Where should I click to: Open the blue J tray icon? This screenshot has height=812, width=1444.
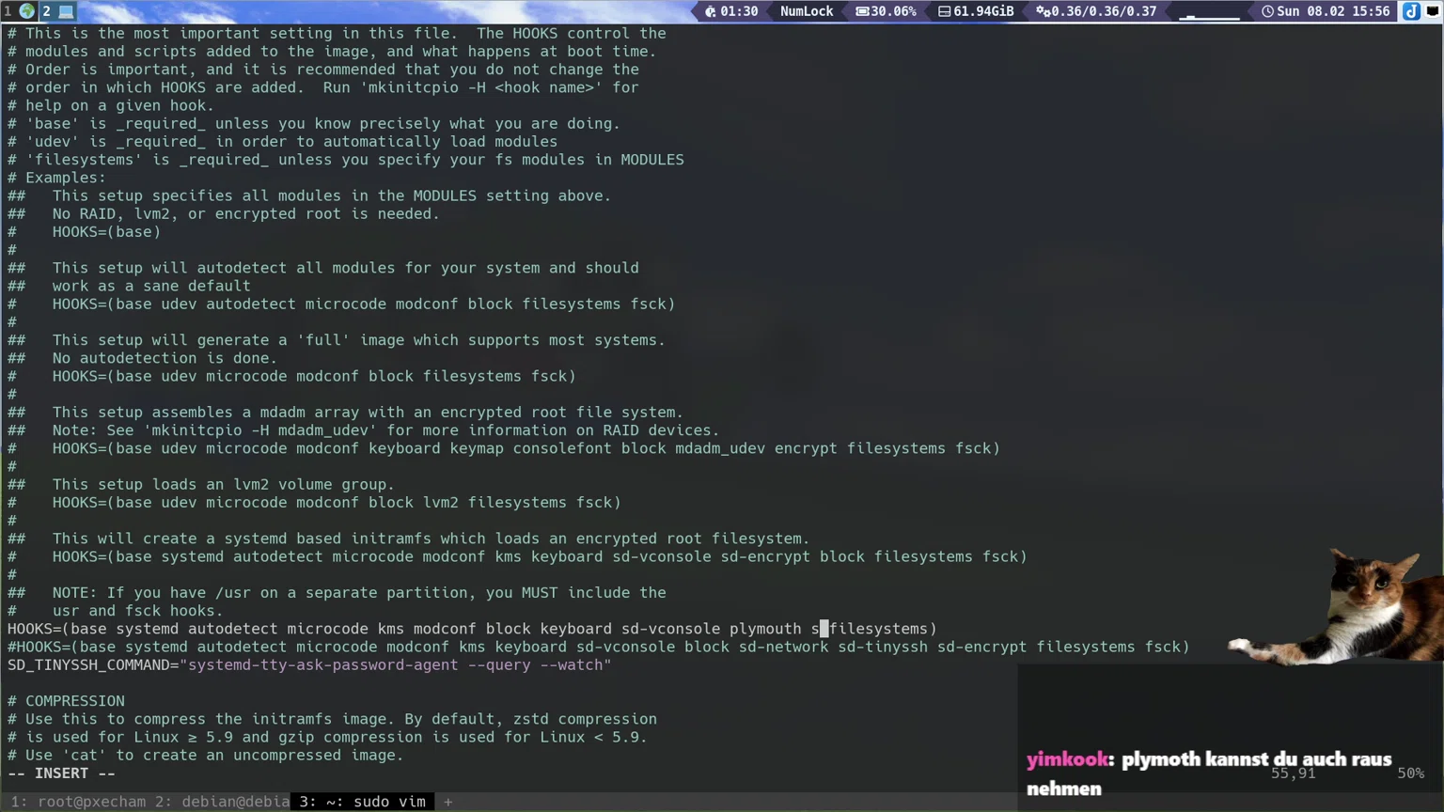[1411, 11]
